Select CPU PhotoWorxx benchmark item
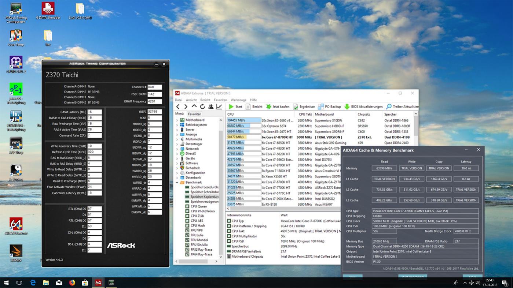 click(200, 211)
